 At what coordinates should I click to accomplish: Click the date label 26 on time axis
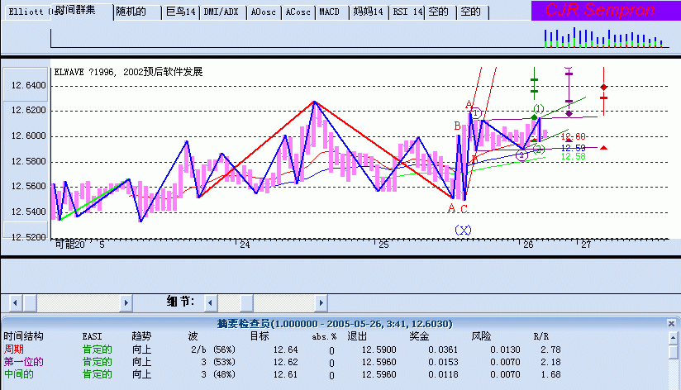click(528, 245)
